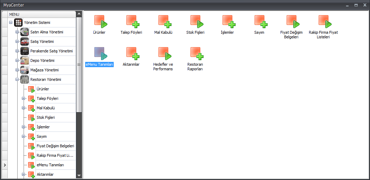Expand the Depo Yönetimi node
This screenshot has height=180, width=370.
point(17,60)
